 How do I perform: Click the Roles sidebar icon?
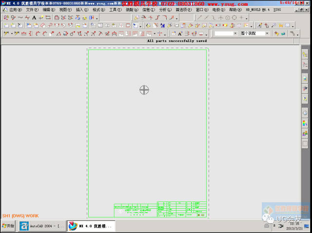(305, 133)
